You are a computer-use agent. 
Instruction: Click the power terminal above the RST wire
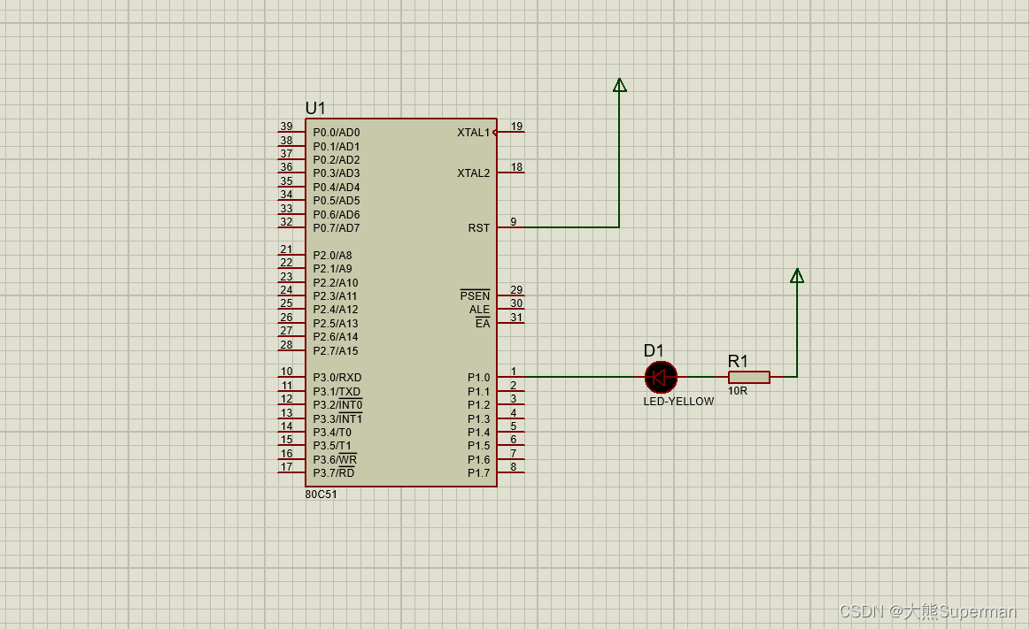tap(619, 85)
